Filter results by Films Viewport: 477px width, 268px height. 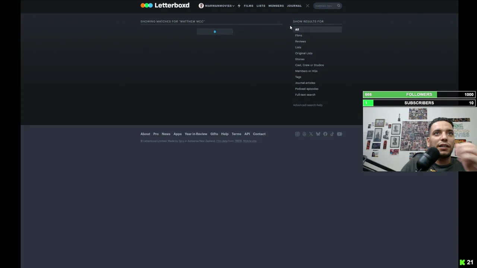298,35
